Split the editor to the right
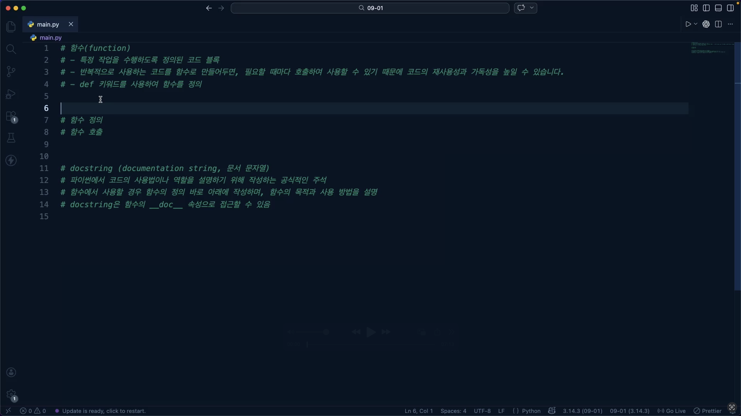741x416 pixels. pyautogui.click(x=718, y=24)
